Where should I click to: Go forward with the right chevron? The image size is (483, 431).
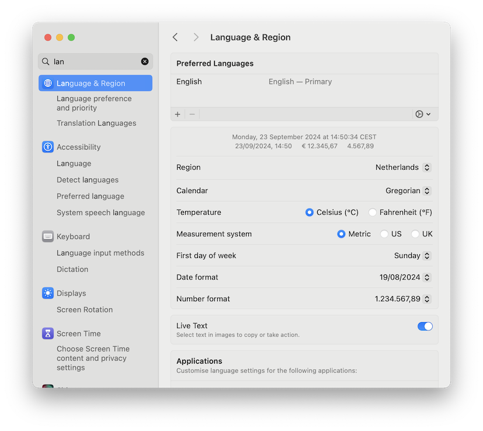coord(196,37)
